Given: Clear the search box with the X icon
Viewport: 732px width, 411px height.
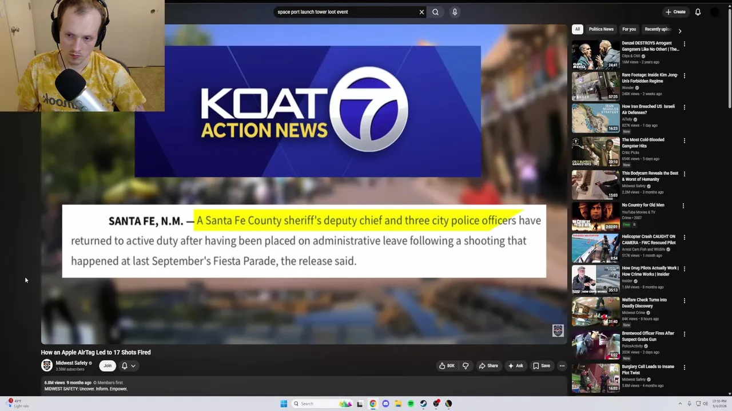Looking at the screenshot, I should (421, 12).
